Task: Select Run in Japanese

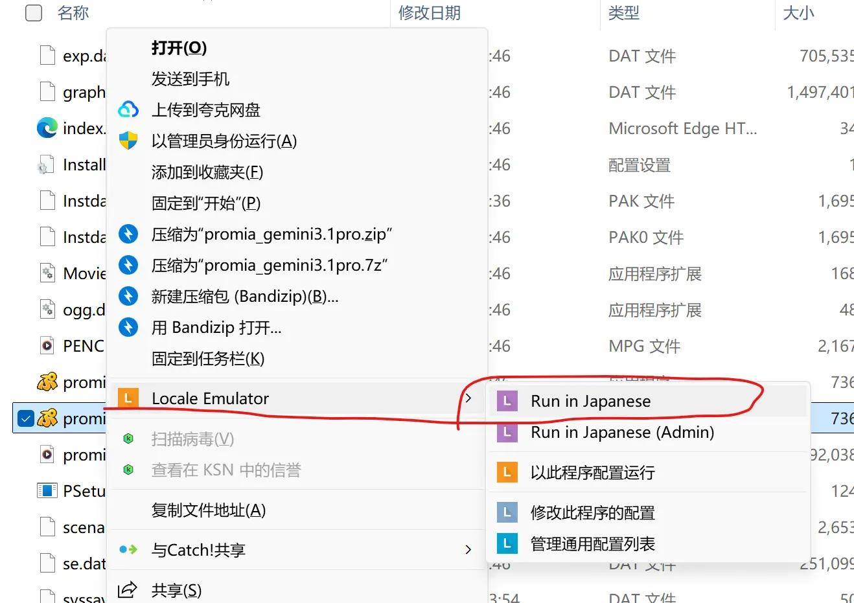Action: [x=591, y=401]
